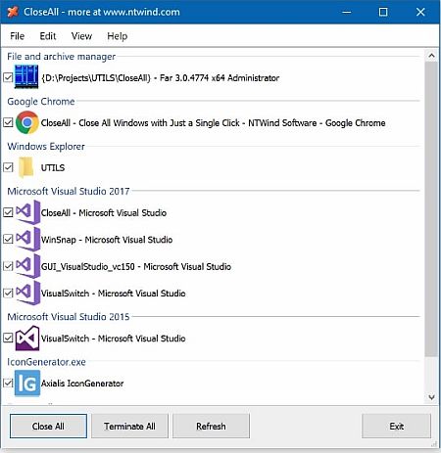Click the UTILS folder icon
Screen dimensions: 441x453
tap(26, 167)
